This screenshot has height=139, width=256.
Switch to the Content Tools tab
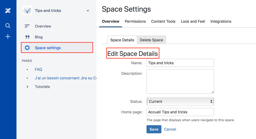(x=163, y=21)
